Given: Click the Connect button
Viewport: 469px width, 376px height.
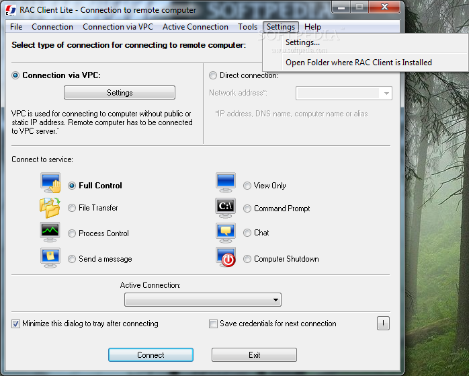Looking at the screenshot, I should click(x=151, y=355).
